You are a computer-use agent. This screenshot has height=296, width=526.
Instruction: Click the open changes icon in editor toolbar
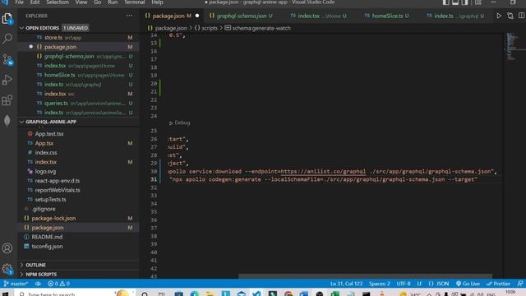pos(510,16)
